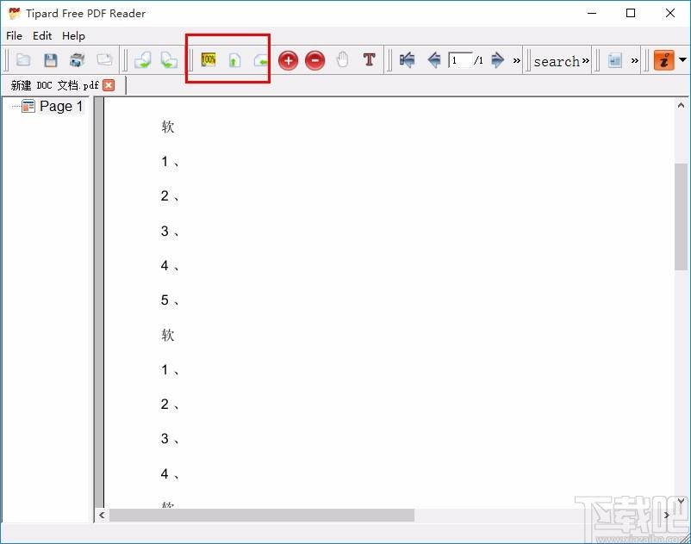Click the Print icon
The width and height of the screenshot is (691, 544).
[x=78, y=60]
